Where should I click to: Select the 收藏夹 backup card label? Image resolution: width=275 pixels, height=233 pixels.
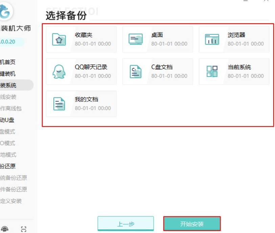pyautogui.click(x=84, y=35)
